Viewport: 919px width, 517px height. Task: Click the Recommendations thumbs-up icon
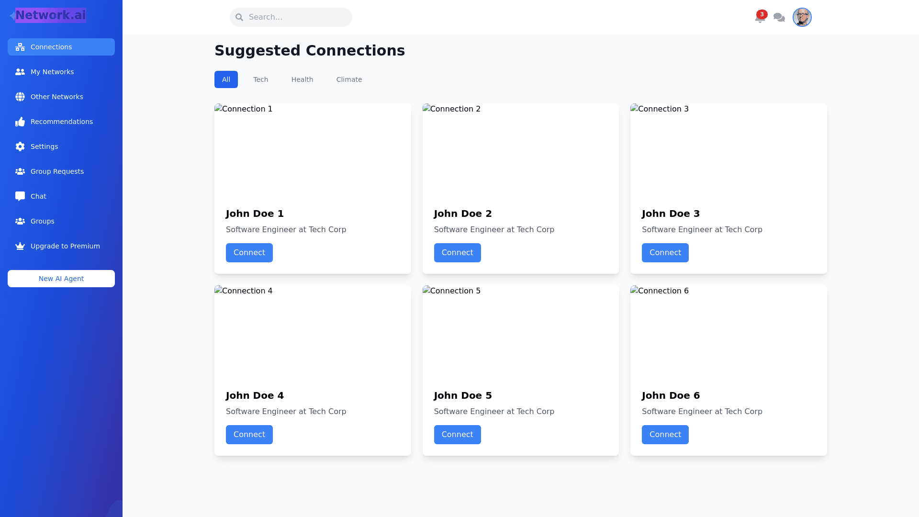click(20, 122)
